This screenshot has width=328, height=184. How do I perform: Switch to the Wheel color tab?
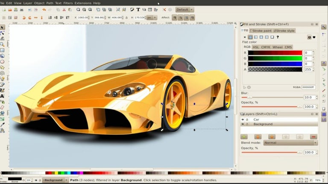[x=277, y=47]
